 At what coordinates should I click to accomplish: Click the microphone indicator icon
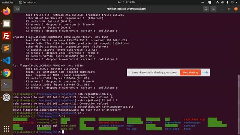click(x=228, y=2)
